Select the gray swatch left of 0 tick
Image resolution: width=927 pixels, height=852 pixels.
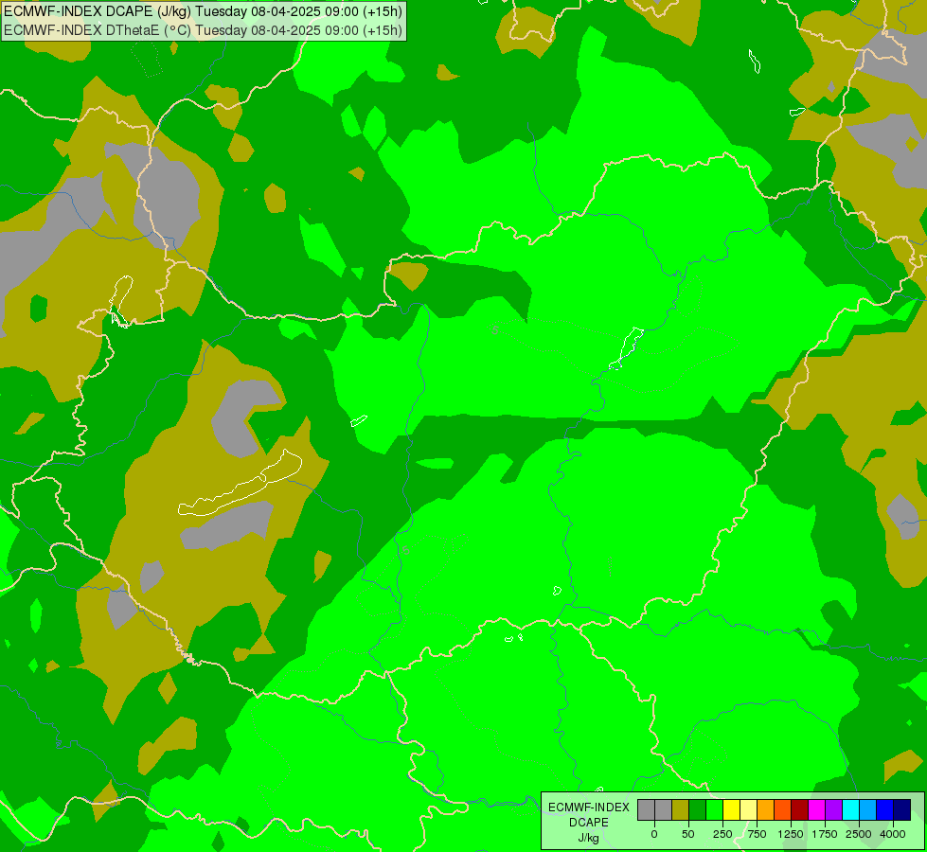[646, 810]
